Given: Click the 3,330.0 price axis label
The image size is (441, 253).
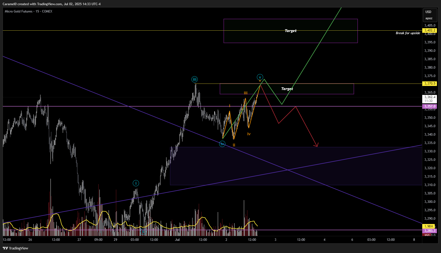Looking at the screenshot, I should [x=430, y=151].
